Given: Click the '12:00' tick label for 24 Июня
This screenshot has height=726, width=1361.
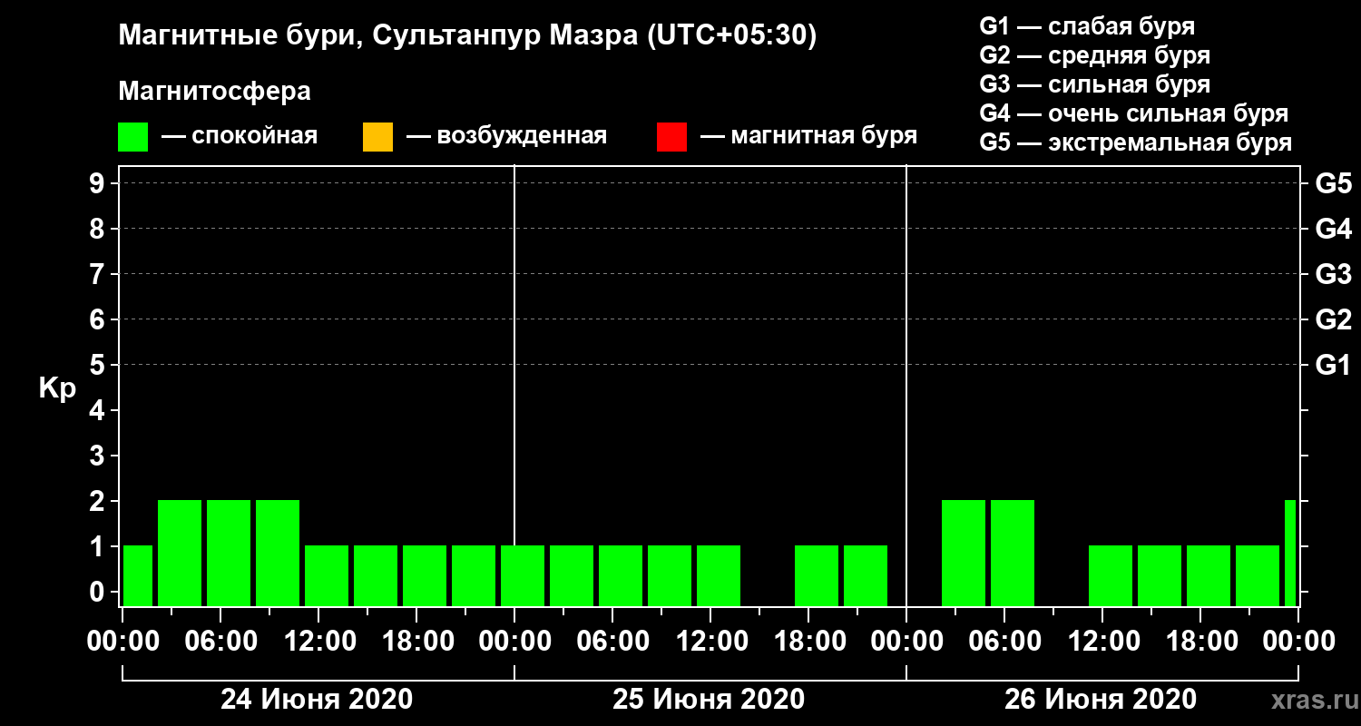Looking at the screenshot, I should pos(318,642).
